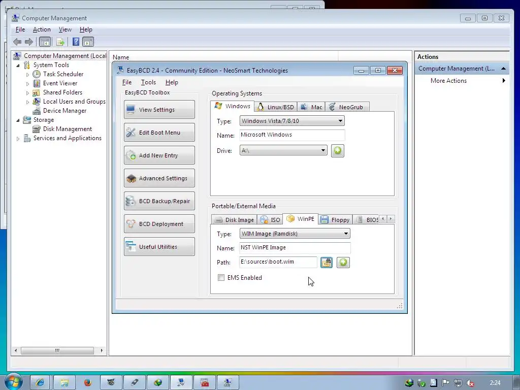
Task: Toggle the show/hide action pane toolbar icon
Action: [88, 42]
